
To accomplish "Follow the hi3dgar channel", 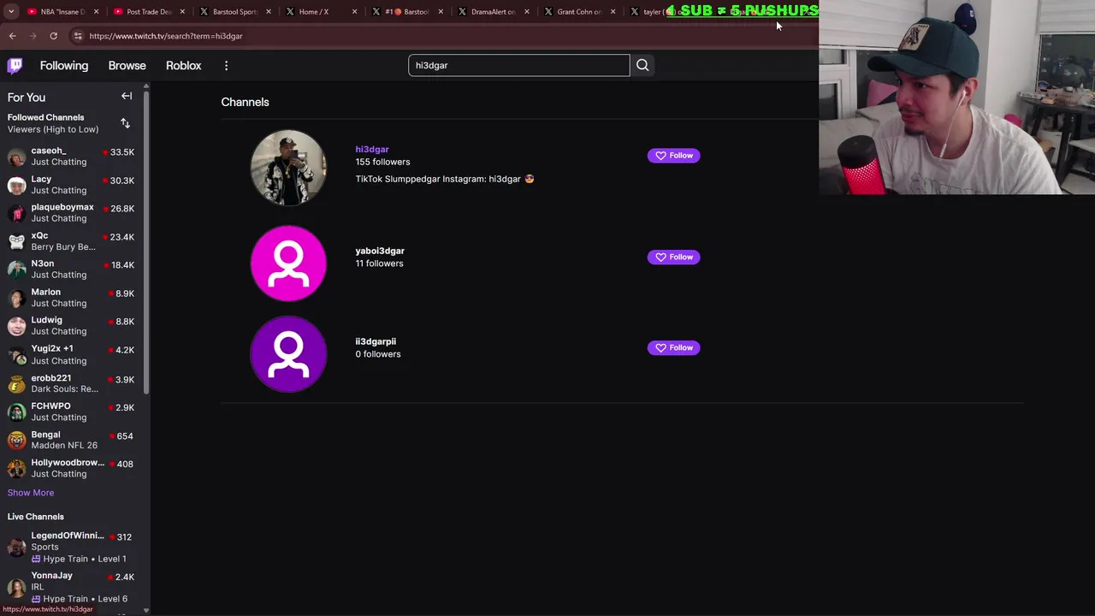I will click(x=673, y=156).
